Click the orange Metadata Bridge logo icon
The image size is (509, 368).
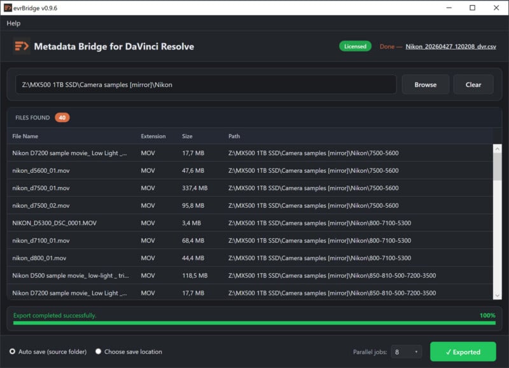click(21, 46)
